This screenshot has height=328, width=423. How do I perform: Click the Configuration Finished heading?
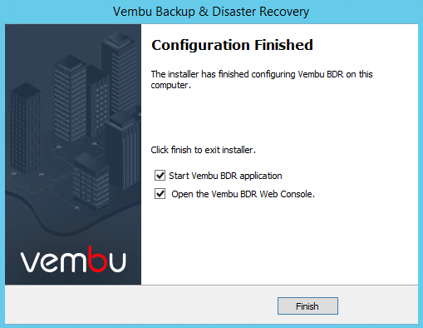(x=232, y=45)
